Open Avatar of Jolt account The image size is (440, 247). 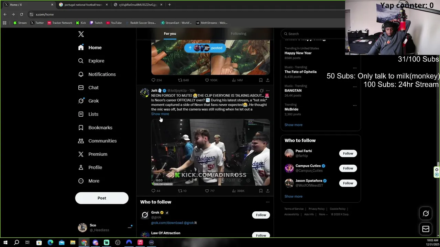[x=145, y=93]
